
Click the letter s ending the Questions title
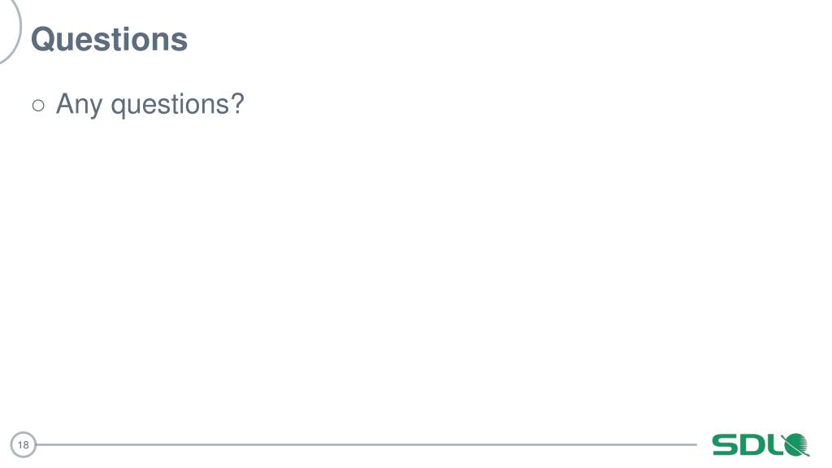180,42
